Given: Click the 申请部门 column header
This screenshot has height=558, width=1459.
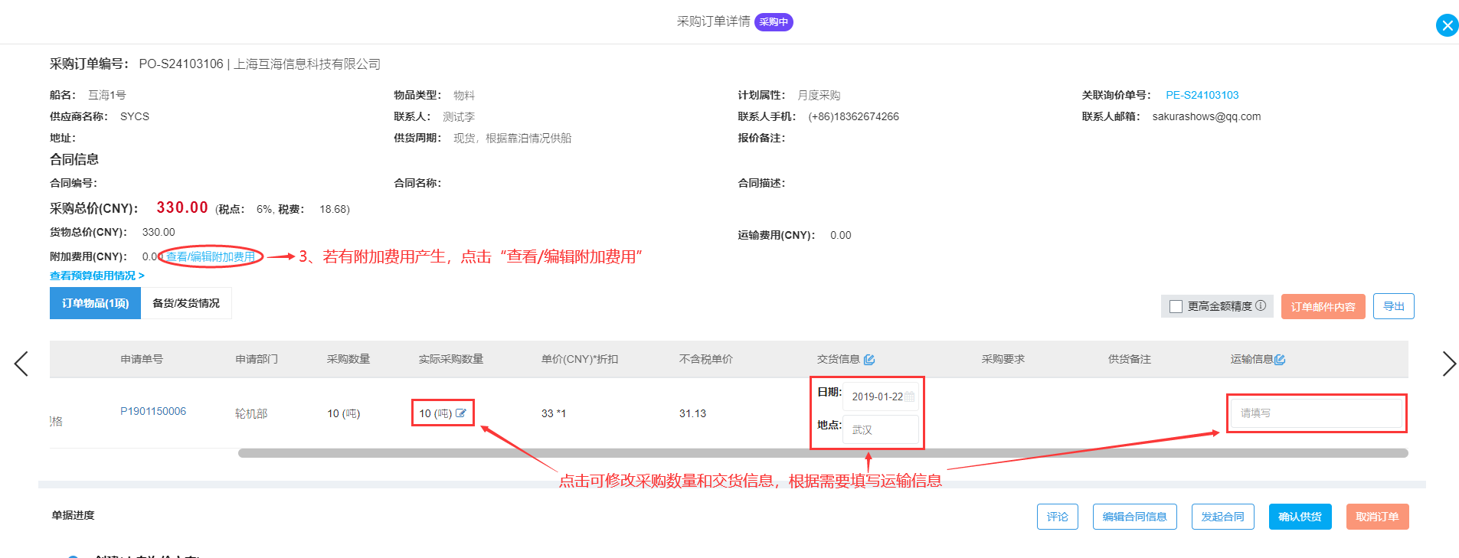Looking at the screenshot, I should click(x=257, y=359).
